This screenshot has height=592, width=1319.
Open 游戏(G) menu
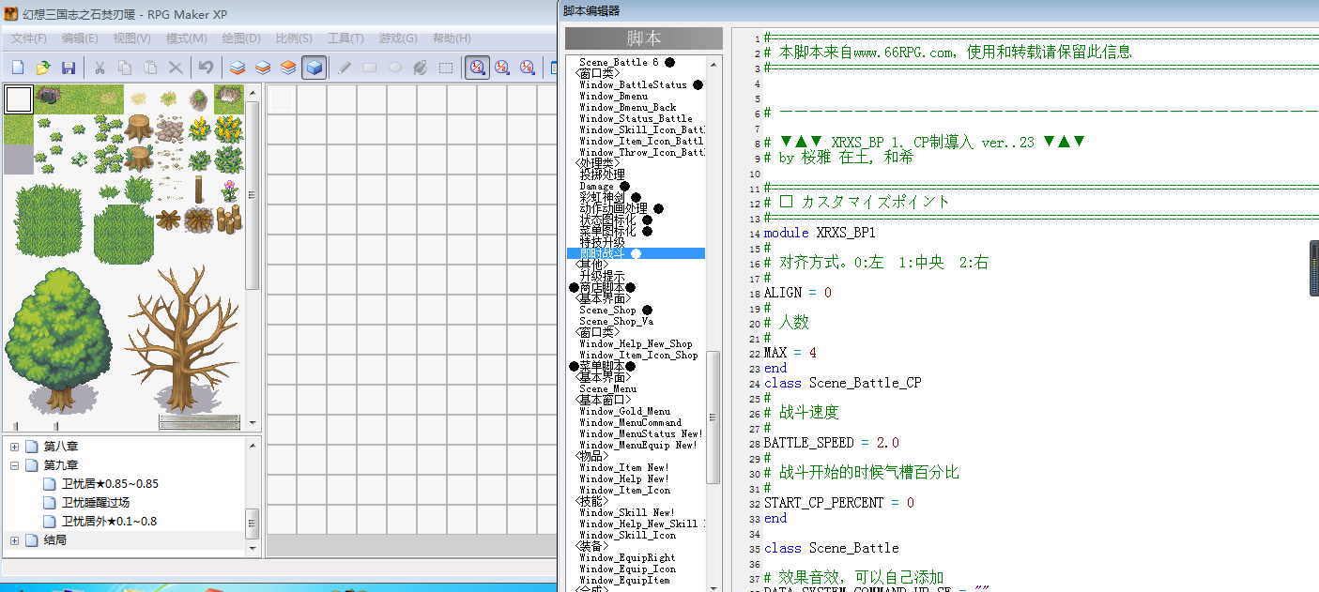pos(398,38)
